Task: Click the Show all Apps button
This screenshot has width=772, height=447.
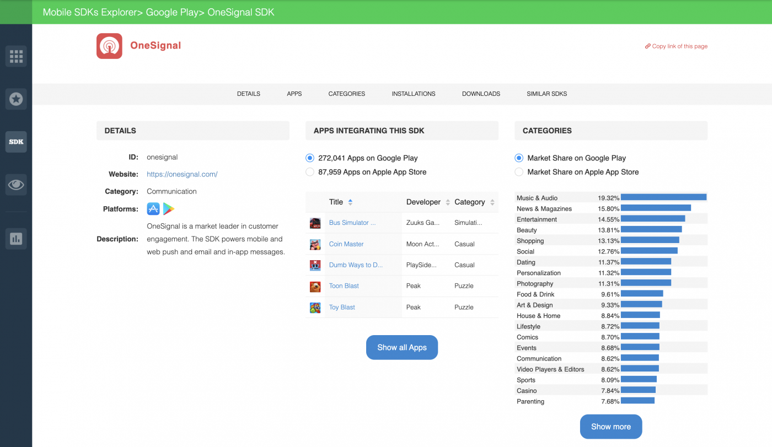Action: tap(402, 347)
